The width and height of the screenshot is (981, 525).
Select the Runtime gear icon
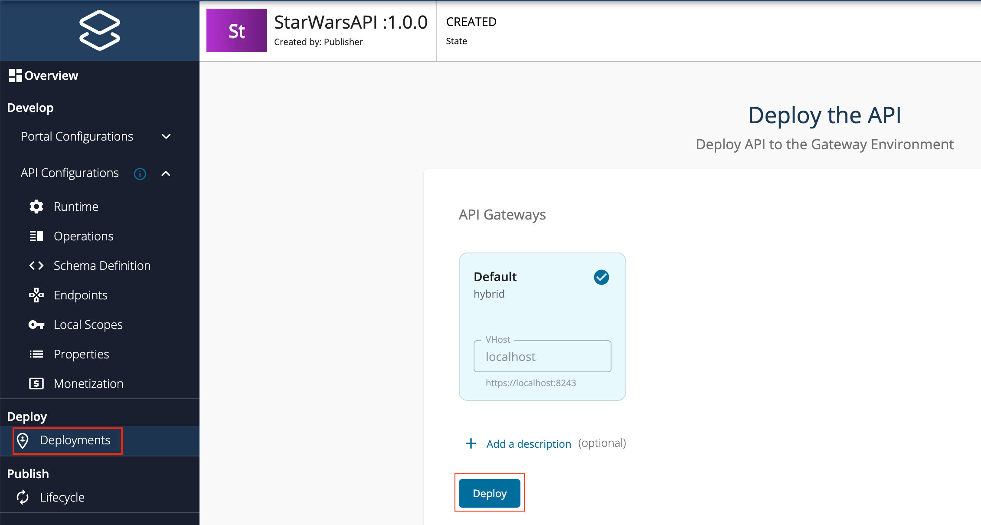tap(36, 207)
